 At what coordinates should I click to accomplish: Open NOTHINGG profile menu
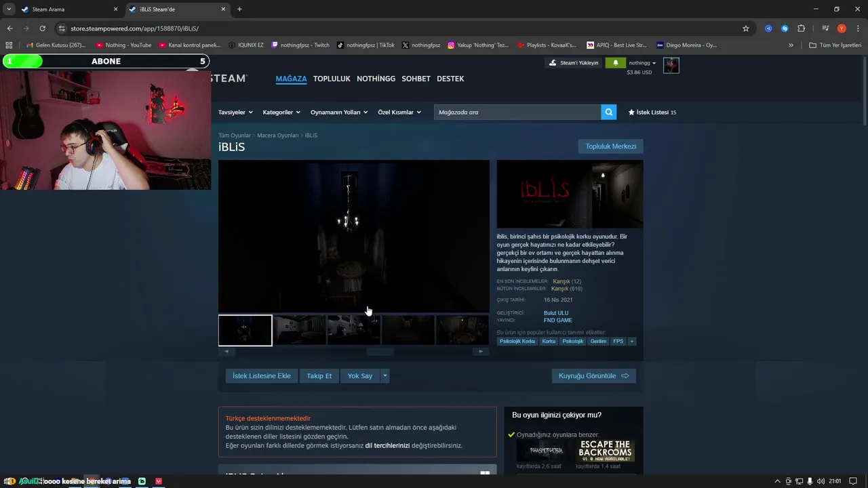(x=376, y=79)
